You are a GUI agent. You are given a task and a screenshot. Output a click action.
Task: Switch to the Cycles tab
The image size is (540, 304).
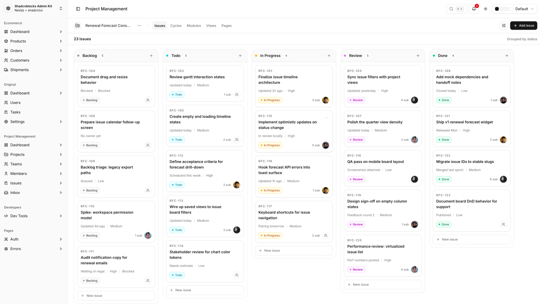click(176, 26)
